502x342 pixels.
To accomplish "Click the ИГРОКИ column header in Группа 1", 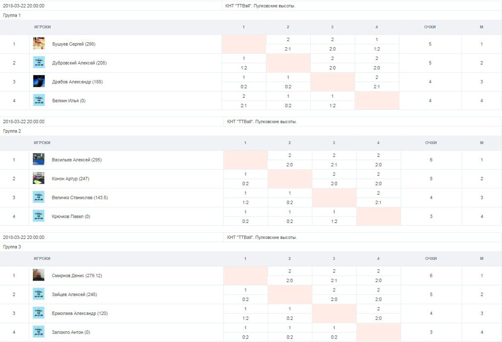I will 42,27.
